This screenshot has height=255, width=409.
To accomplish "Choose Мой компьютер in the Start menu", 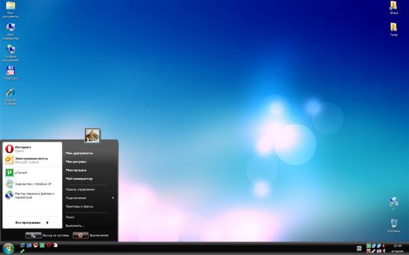I will tap(79, 179).
